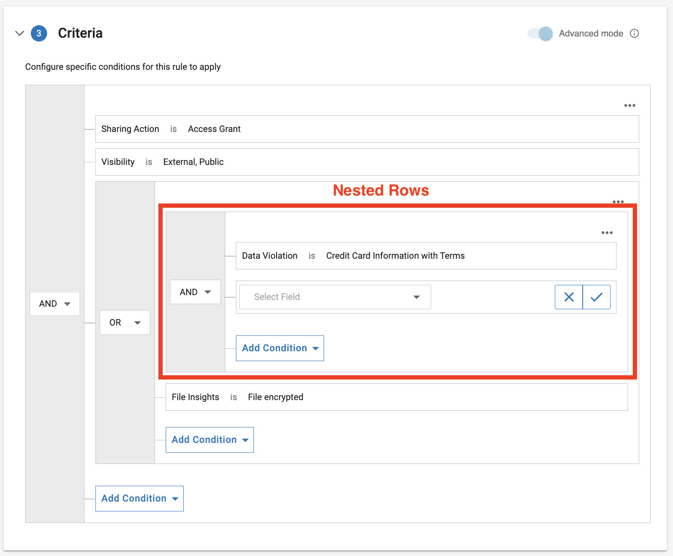This screenshot has height=556, width=673.
Task: Select the Visibility is External, Public row
Action: click(x=367, y=162)
